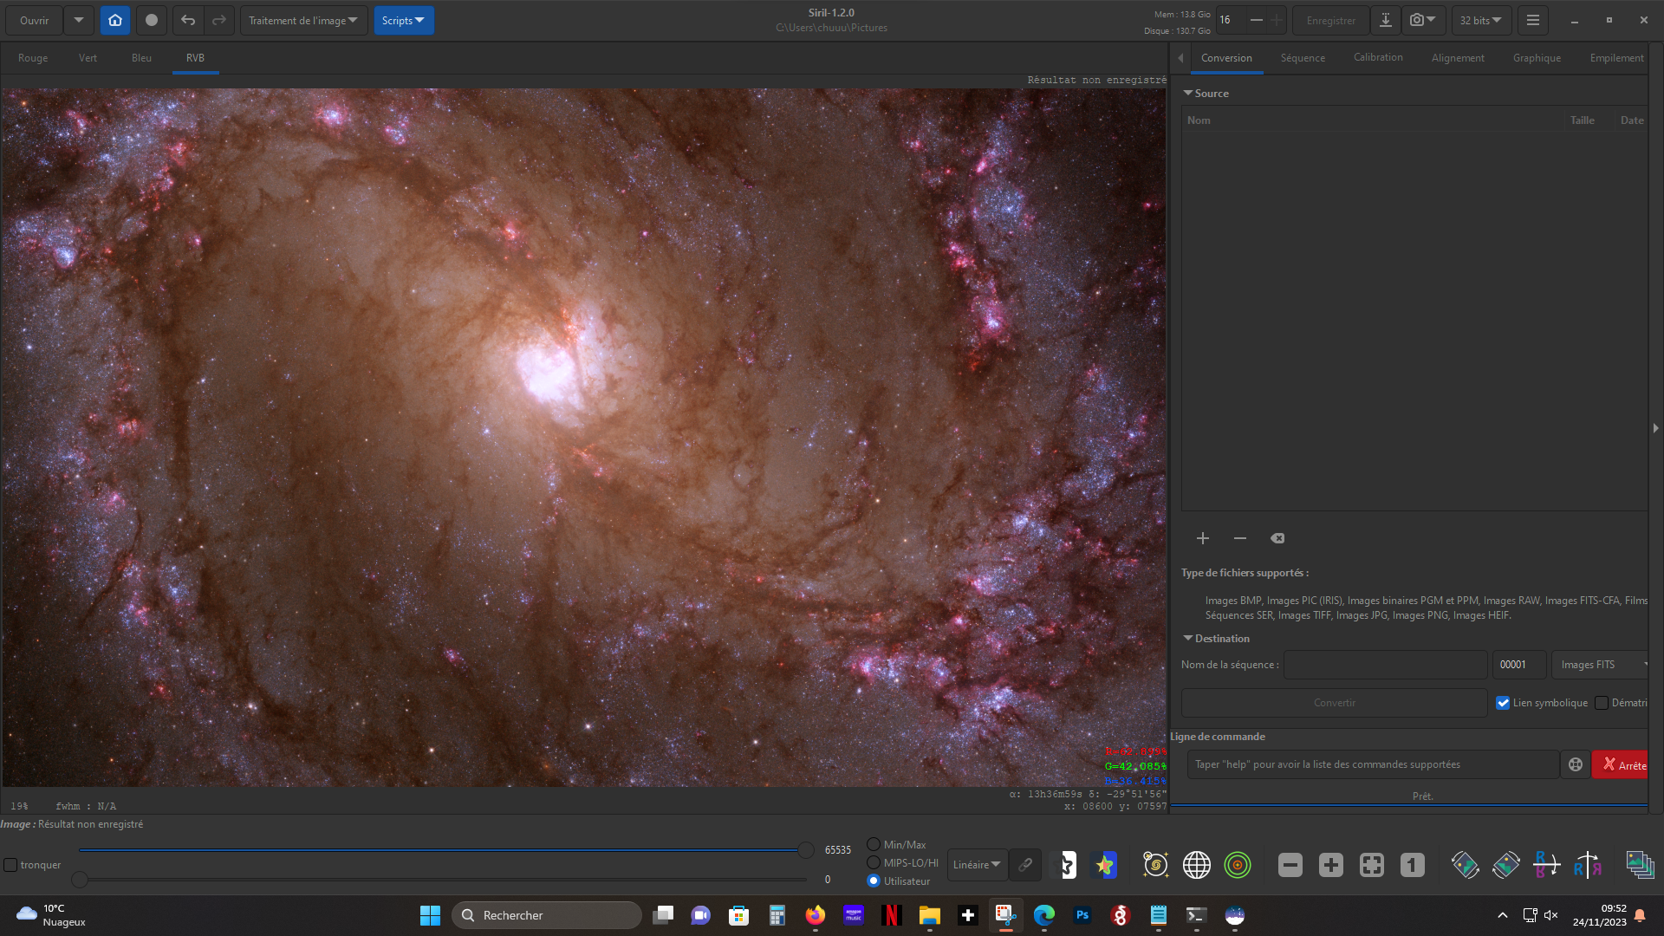Toggle the tronquer checkbox

pos(10,865)
